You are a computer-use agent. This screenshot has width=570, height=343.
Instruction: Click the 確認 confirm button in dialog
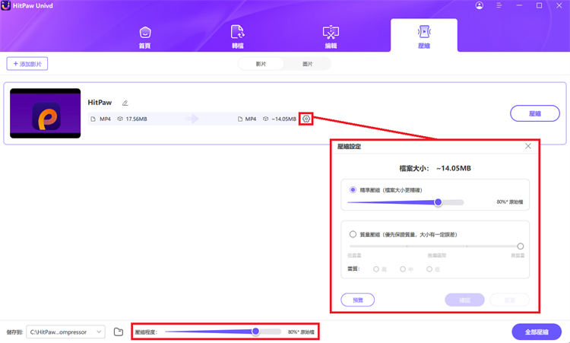coord(464,300)
